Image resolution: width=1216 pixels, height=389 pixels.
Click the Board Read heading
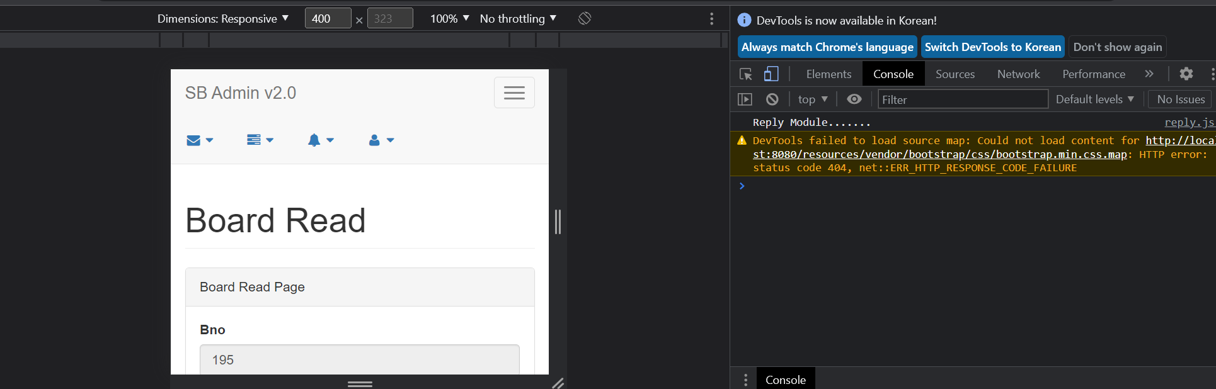(275, 220)
